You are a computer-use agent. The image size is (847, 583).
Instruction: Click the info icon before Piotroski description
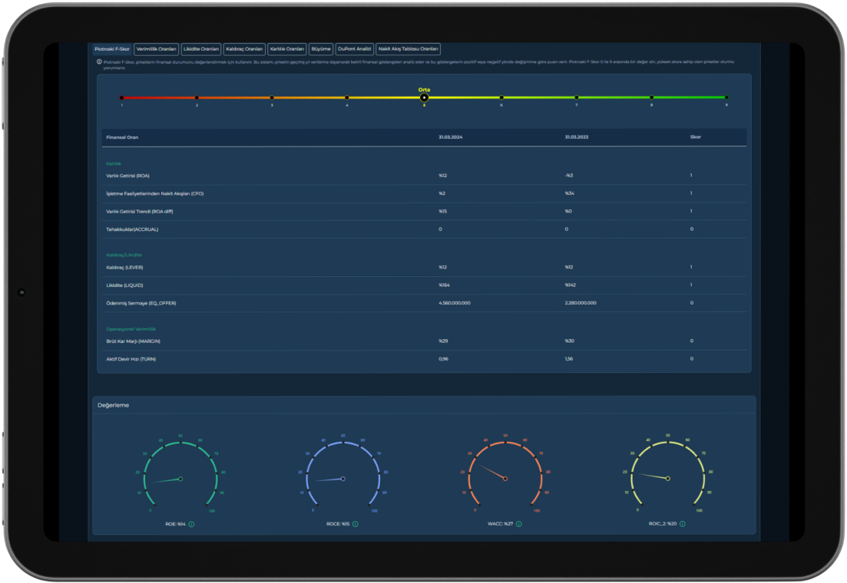pos(99,61)
